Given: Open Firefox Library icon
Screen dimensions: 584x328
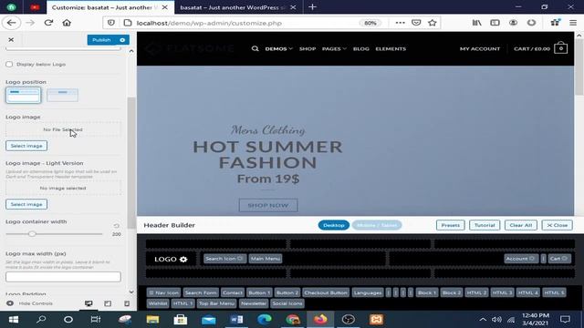Looking at the screenshot, I should [x=476, y=23].
